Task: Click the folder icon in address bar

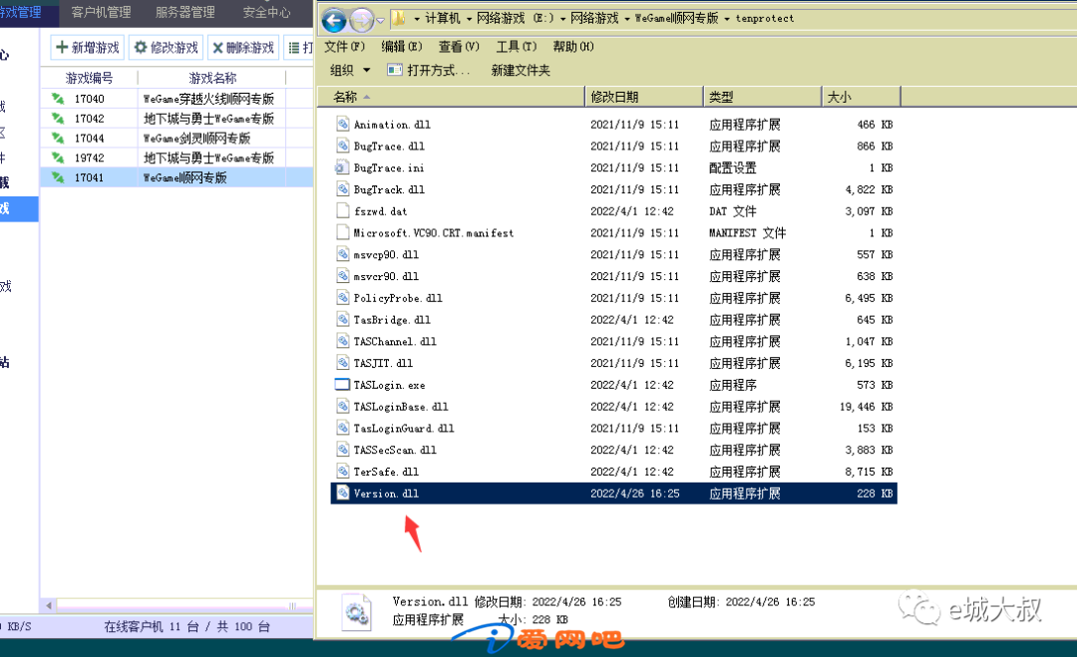Action: click(399, 19)
